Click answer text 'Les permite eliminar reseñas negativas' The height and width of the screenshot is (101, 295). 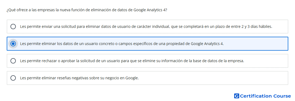tap(79, 78)
